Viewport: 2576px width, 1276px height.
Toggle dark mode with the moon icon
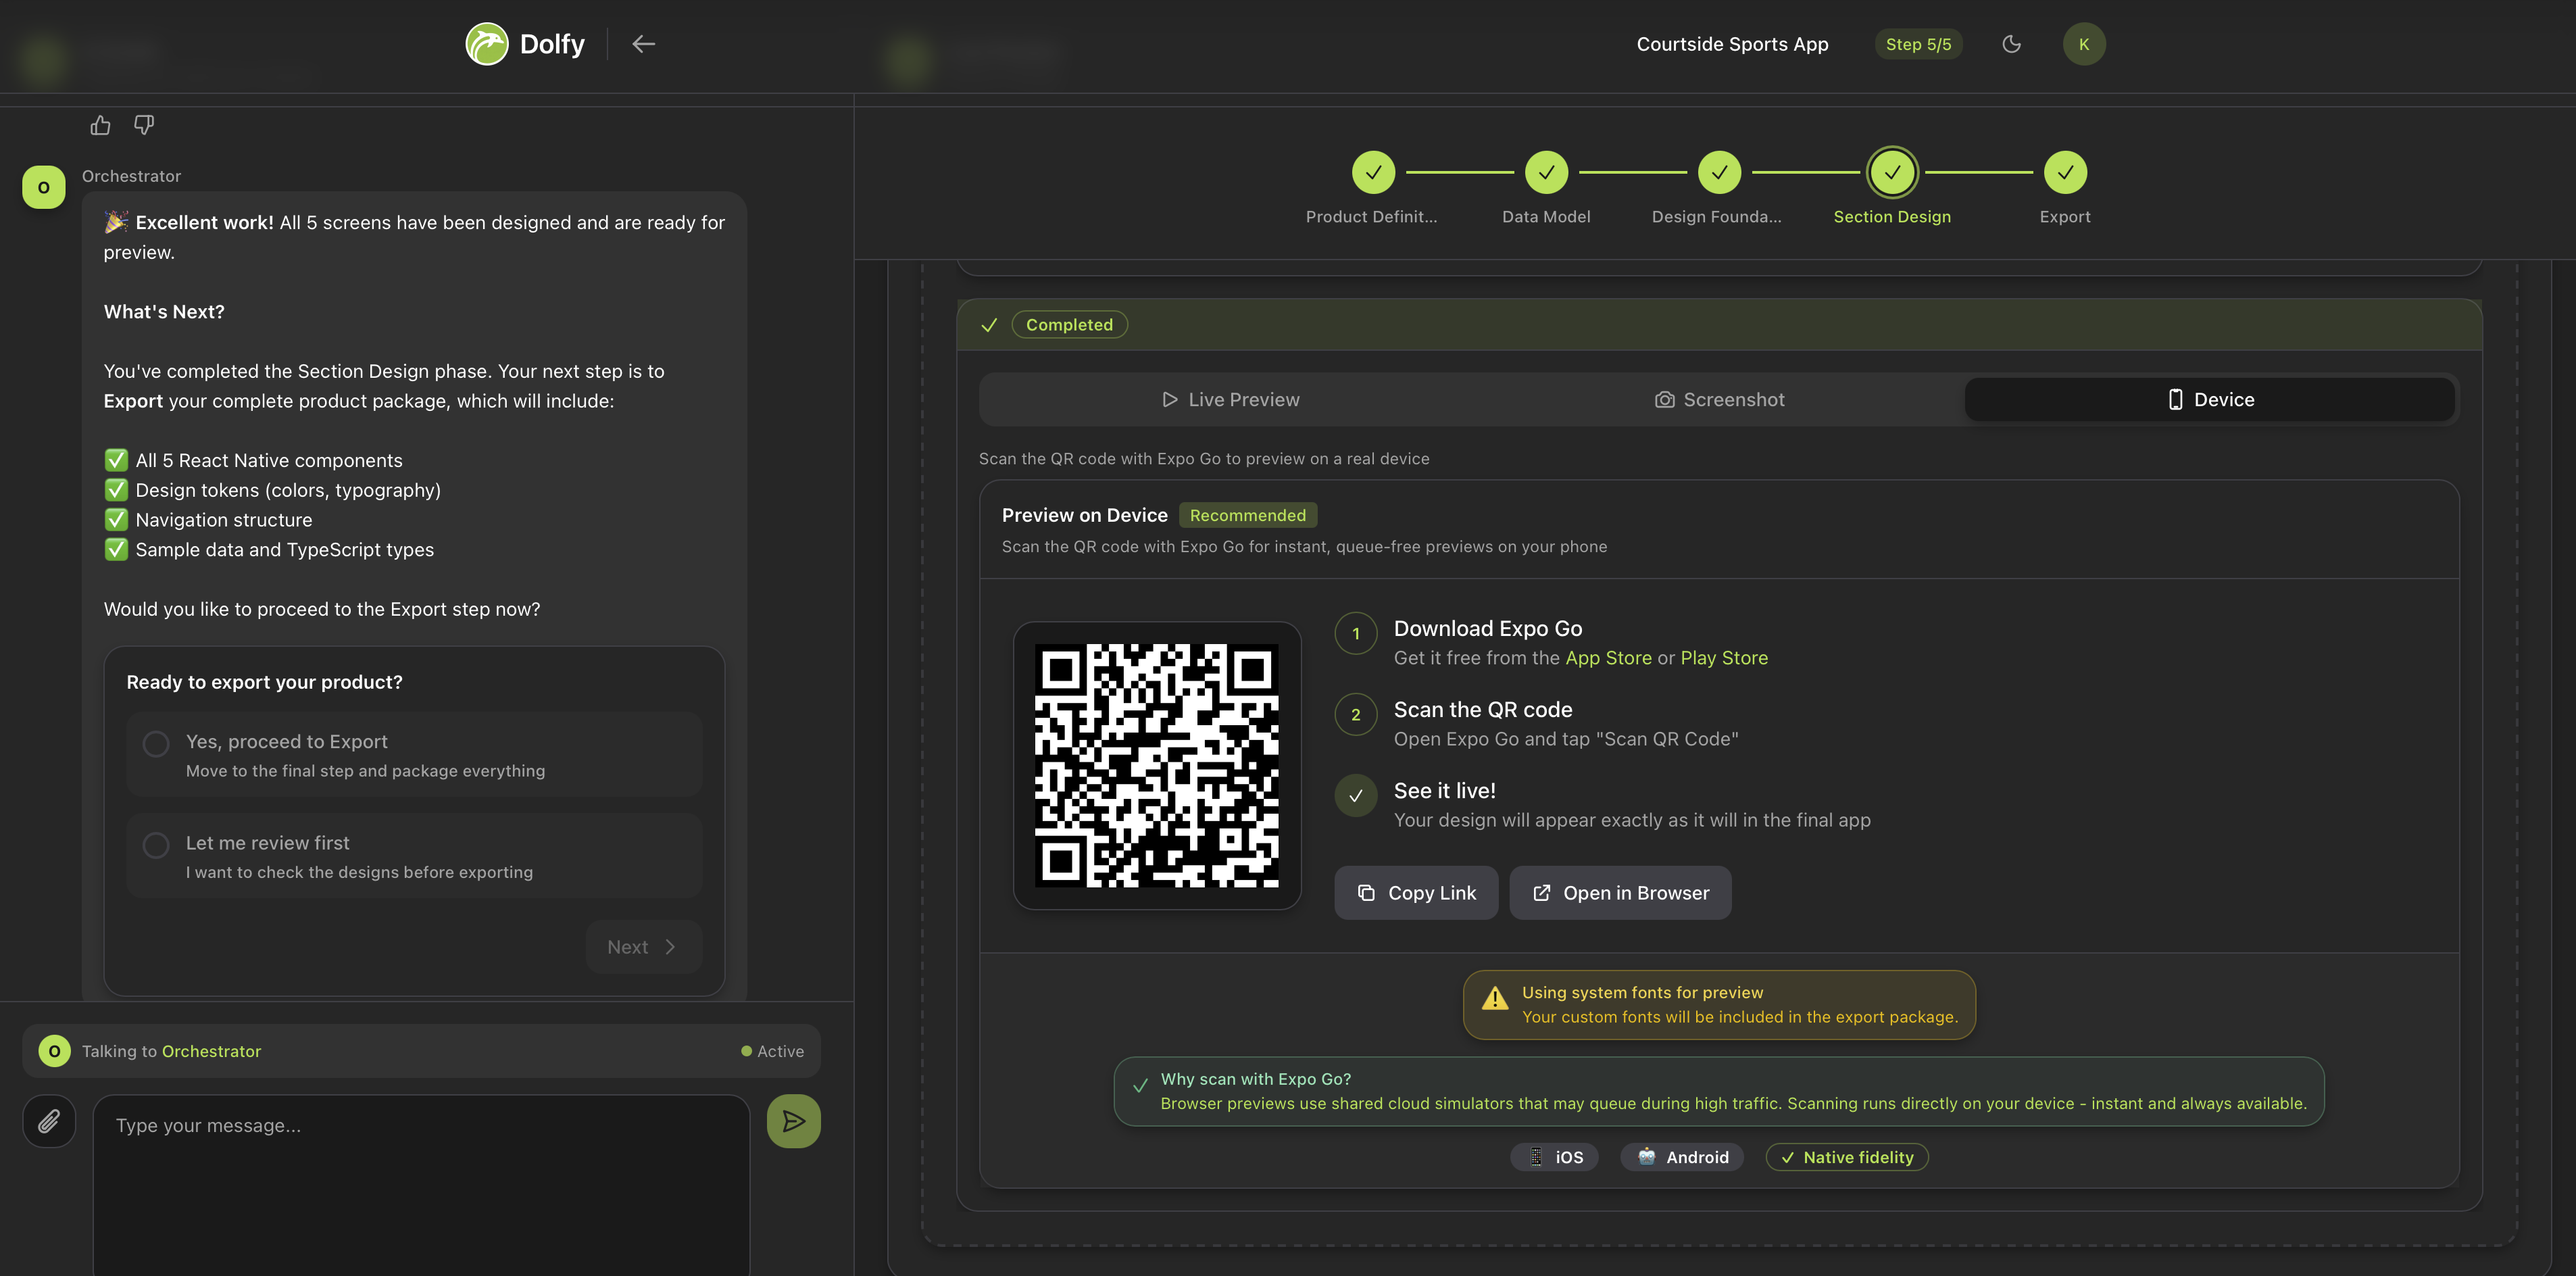pyautogui.click(x=2012, y=43)
